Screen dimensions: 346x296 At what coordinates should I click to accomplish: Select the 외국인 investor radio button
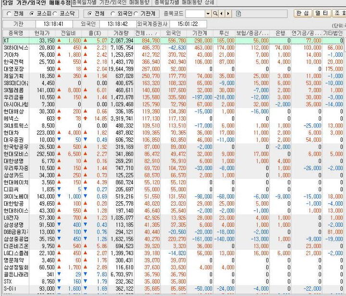coord(113,13)
